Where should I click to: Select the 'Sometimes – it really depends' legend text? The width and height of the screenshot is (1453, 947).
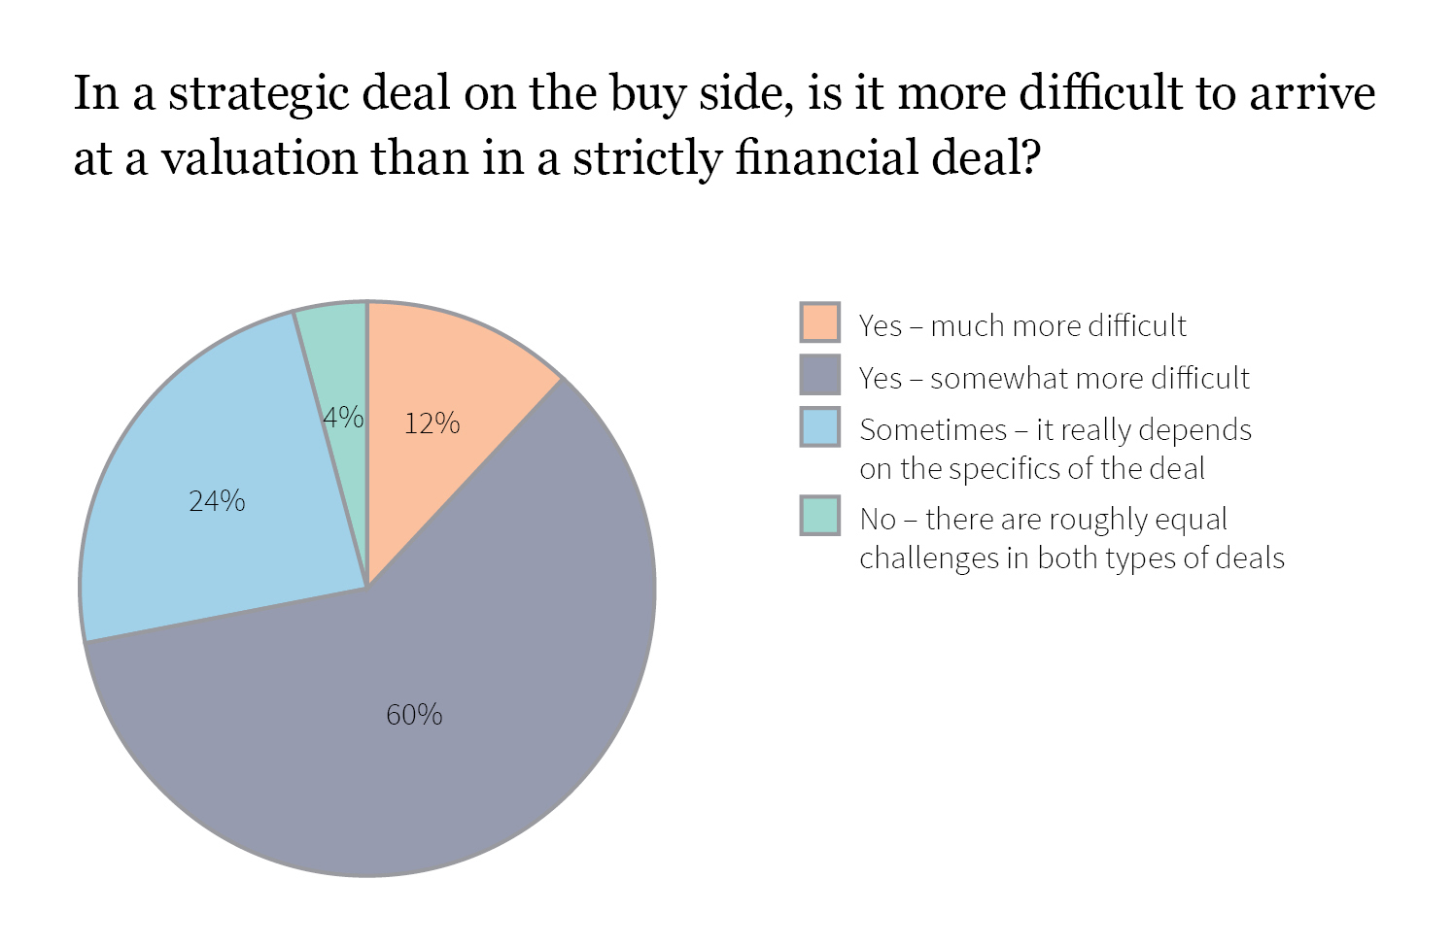click(x=1055, y=429)
